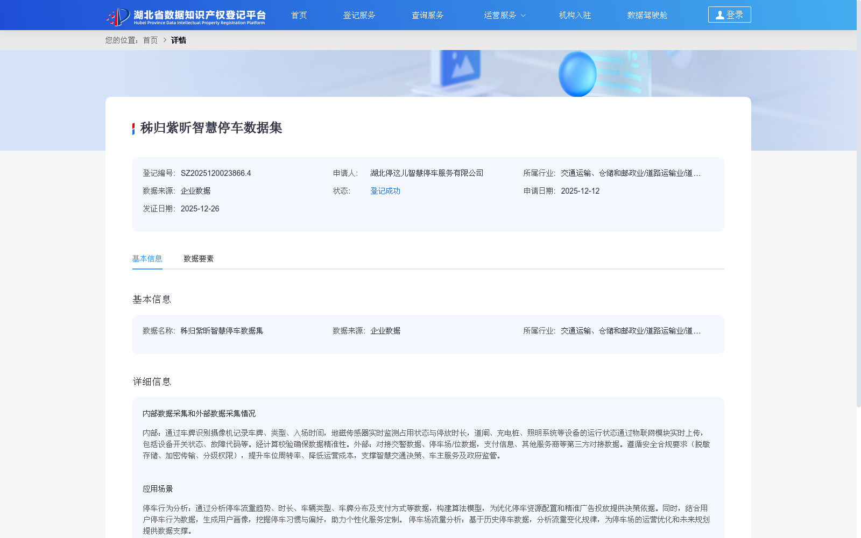The height and width of the screenshot is (538, 861).
Task: Switch to the 数据要素 tab
Action: pyautogui.click(x=198, y=259)
